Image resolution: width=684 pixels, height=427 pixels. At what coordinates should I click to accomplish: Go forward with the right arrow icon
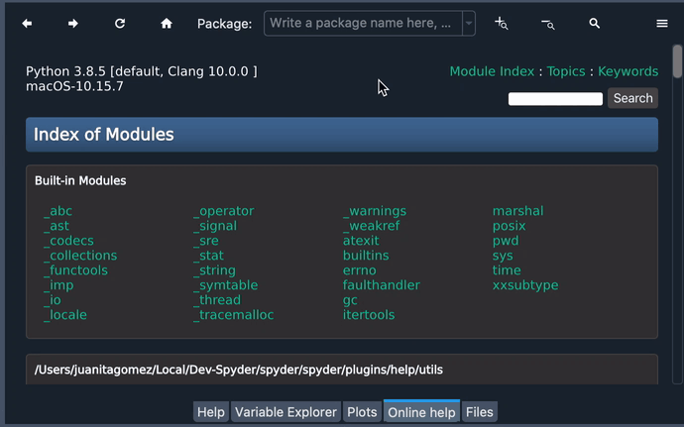[72, 24]
